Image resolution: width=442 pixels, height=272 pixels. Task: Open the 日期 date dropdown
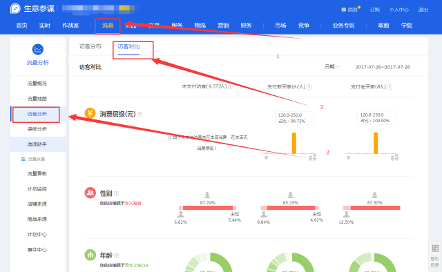pyautogui.click(x=332, y=67)
